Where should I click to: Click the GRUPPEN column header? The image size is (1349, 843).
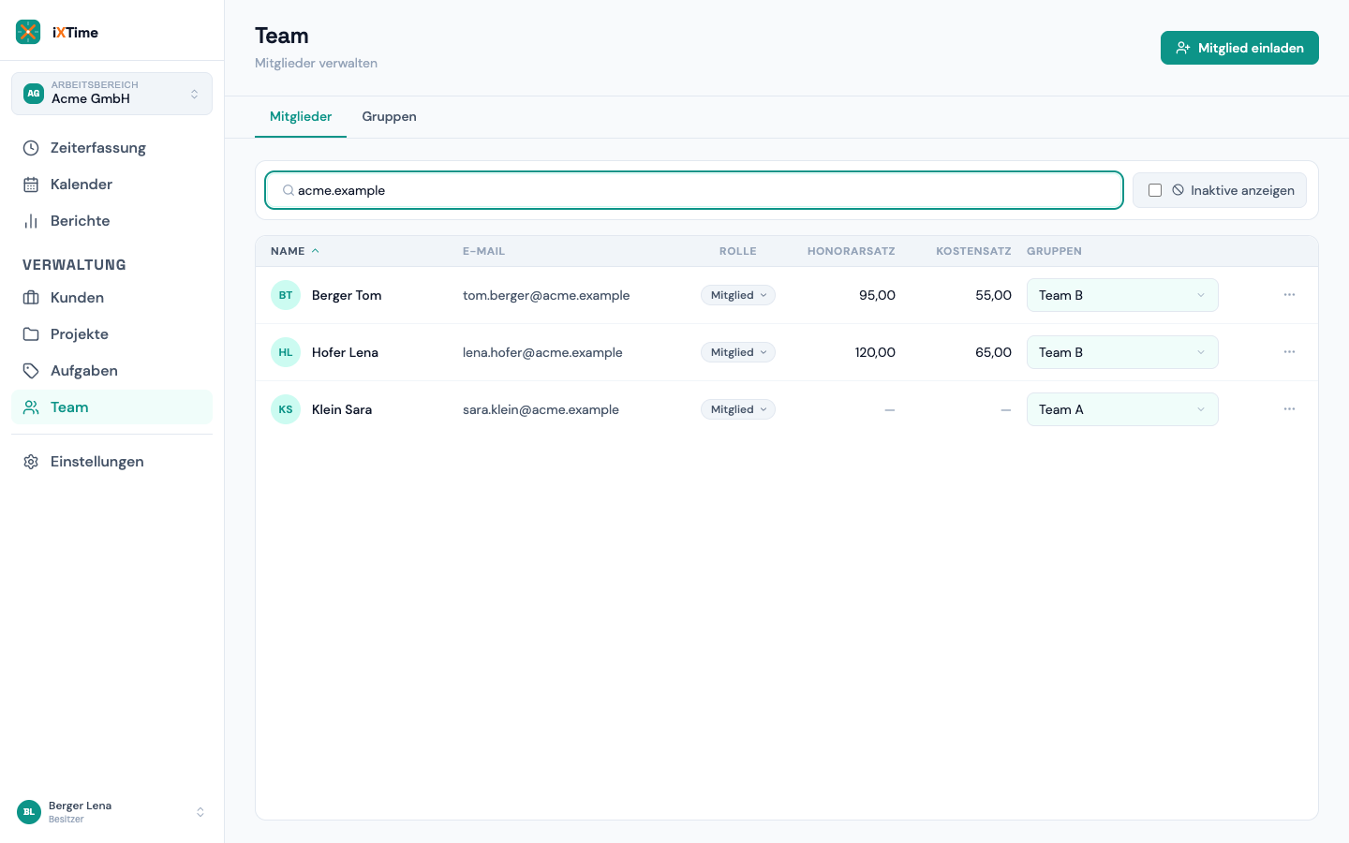click(1054, 251)
